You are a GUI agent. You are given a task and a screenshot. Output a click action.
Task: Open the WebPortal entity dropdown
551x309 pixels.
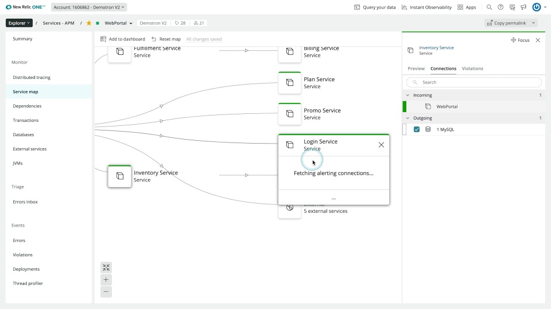point(118,23)
